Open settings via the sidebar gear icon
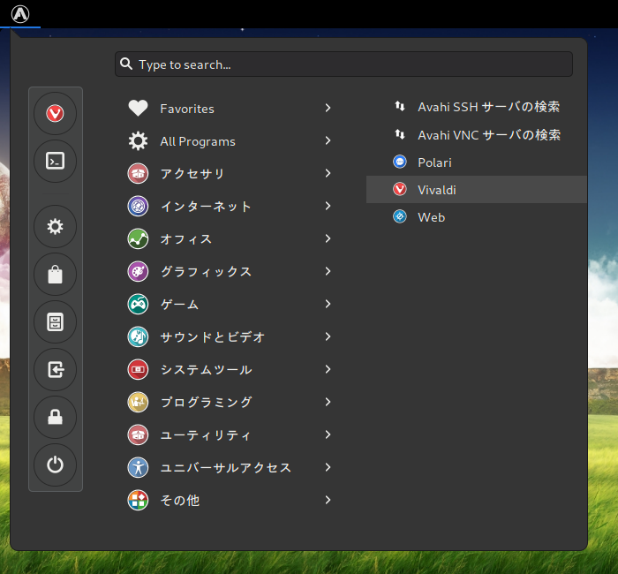 coord(55,227)
